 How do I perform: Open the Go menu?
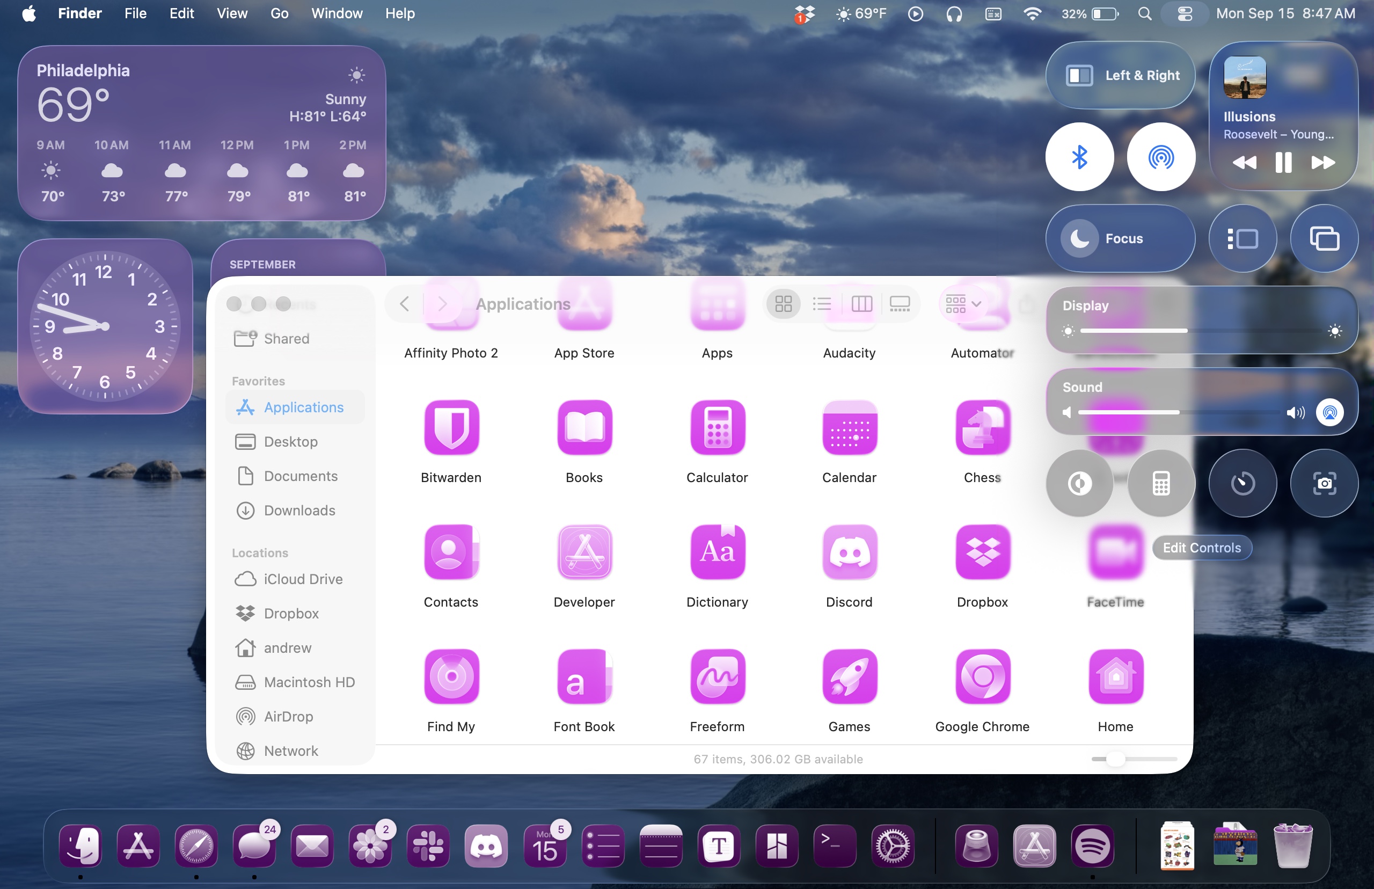pos(279,13)
